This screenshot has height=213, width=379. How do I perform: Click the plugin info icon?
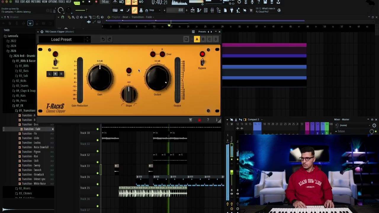[217, 120]
